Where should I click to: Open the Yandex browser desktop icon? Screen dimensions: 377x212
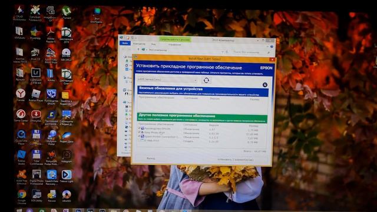21,95
